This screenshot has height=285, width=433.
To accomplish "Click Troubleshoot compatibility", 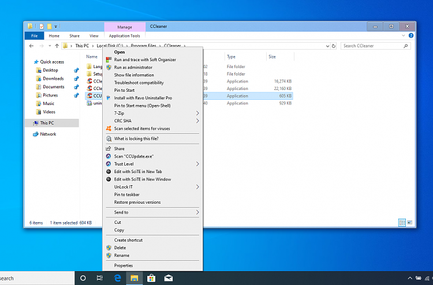I will coord(152,82).
